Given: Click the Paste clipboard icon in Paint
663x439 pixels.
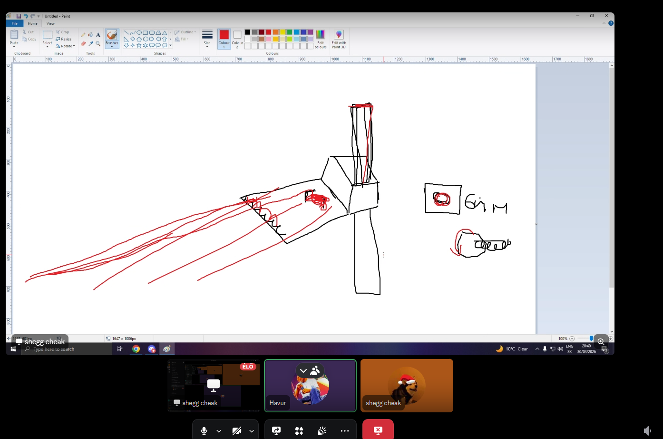Looking at the screenshot, I should click(14, 35).
